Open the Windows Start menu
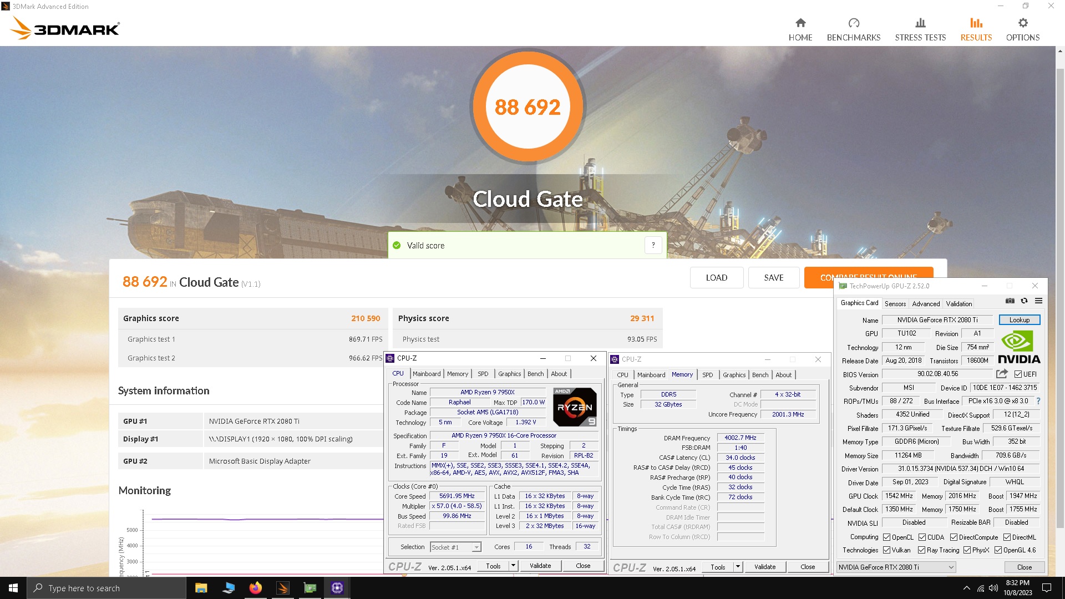The height and width of the screenshot is (599, 1065). [x=13, y=588]
